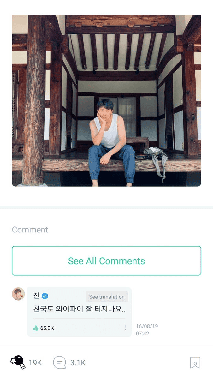Tap the 3.1K comment count

click(x=78, y=363)
